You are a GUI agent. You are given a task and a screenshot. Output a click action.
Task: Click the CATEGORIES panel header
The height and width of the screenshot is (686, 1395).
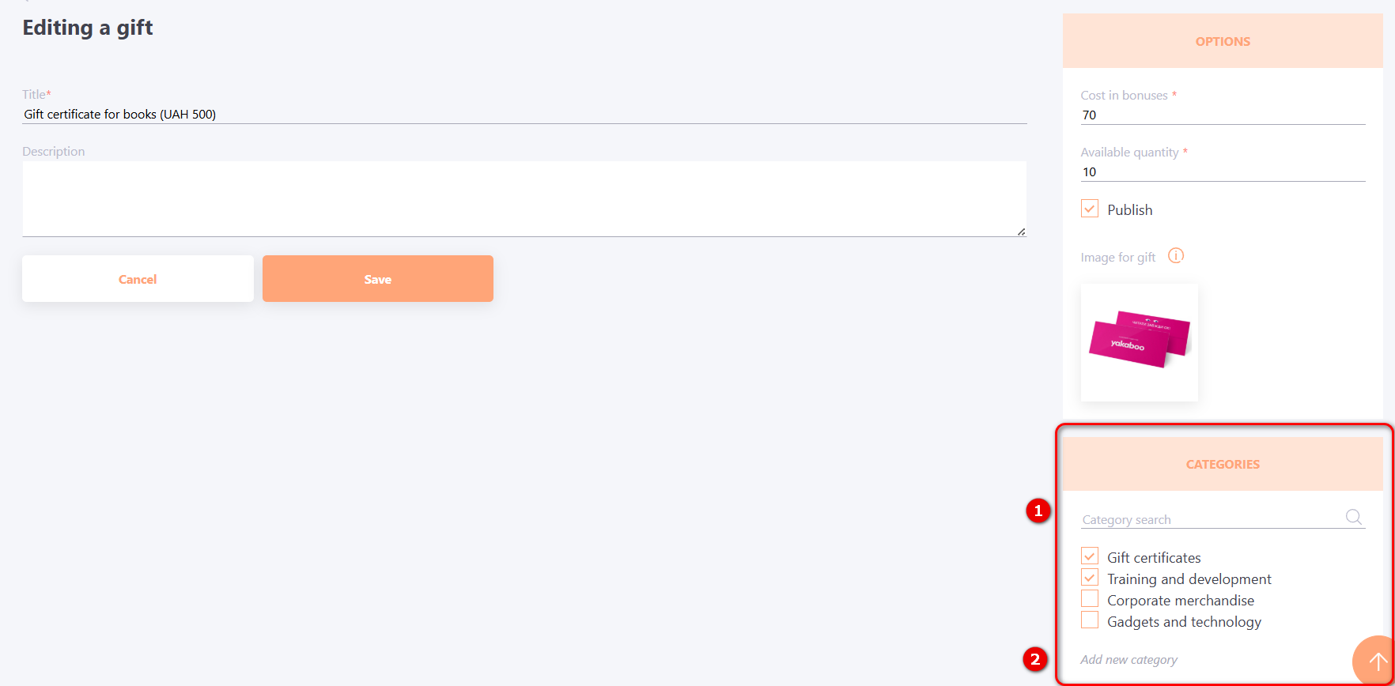pyautogui.click(x=1222, y=465)
